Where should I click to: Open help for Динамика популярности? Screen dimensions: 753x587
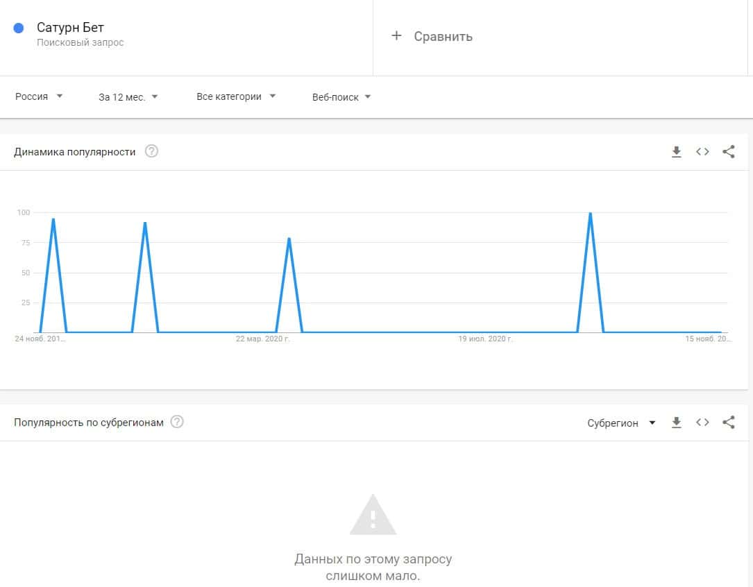(x=152, y=151)
